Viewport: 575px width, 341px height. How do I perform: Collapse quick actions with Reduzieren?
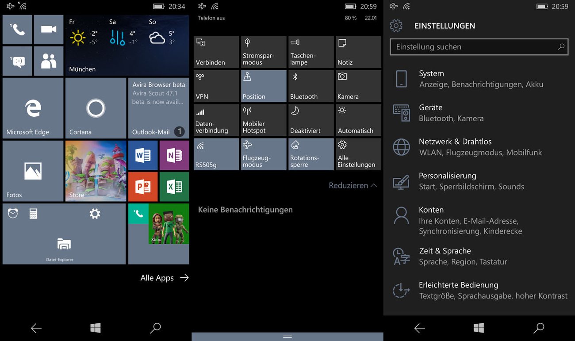click(353, 185)
